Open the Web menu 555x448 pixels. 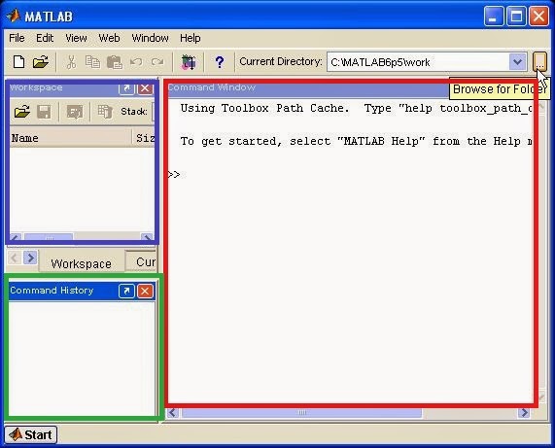tap(109, 38)
